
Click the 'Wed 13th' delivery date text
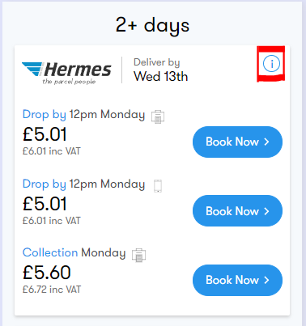161,76
